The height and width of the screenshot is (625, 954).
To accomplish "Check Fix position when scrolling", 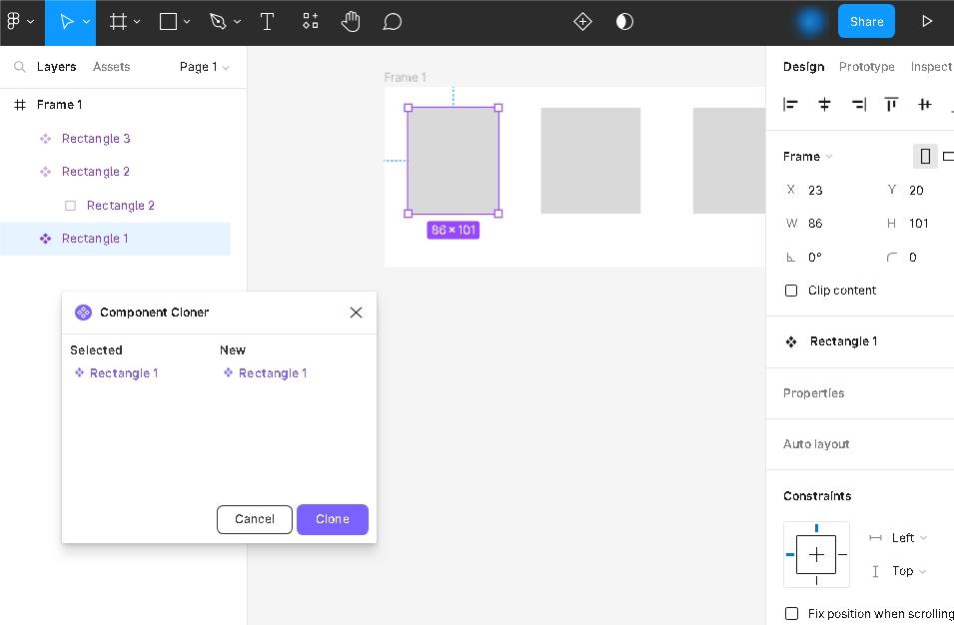I will [x=791, y=613].
